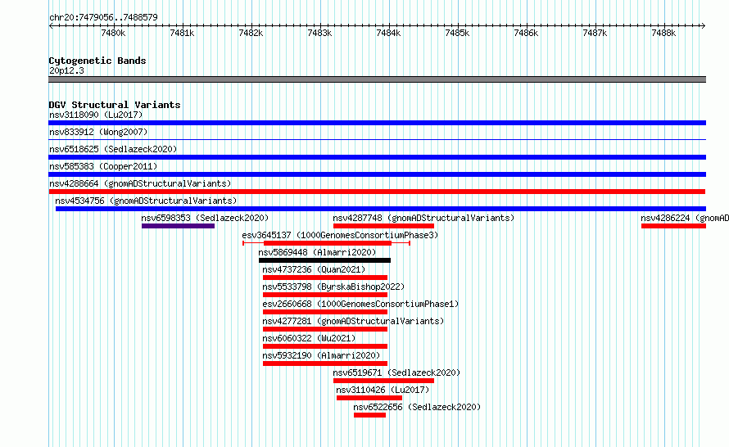The height and width of the screenshot is (447, 729).
Task: Click the red bar under esv2660668
Action: (325, 312)
